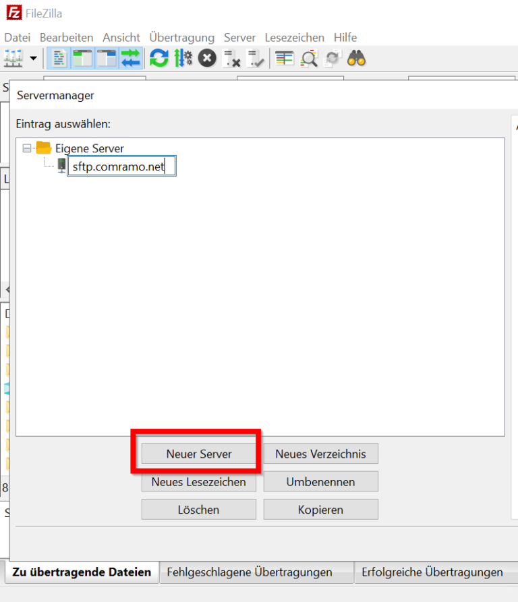Image resolution: width=518 pixels, height=602 pixels.
Task: Click the Neues Lesezeichen button
Action: coord(199,482)
